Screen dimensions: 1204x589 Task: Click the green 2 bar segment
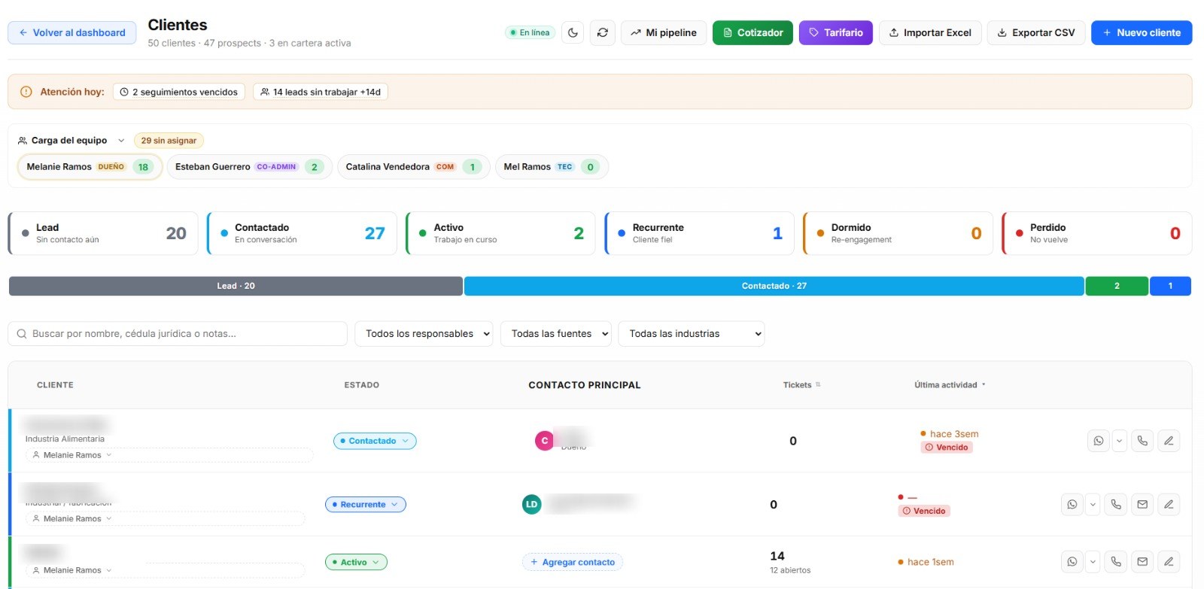(1117, 286)
